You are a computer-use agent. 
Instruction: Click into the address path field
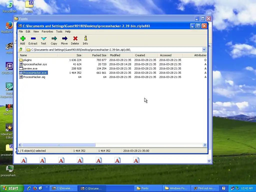pyautogui.click(x=114, y=50)
